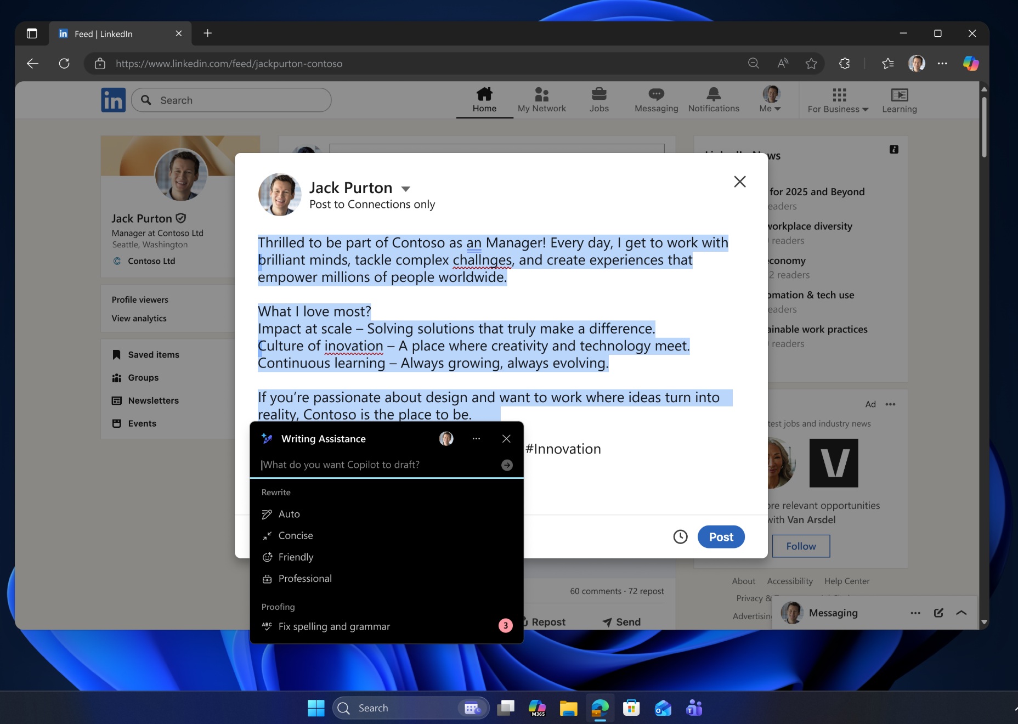Open the post visibility selector next to Jack Purton
The image size is (1018, 724).
405,188
